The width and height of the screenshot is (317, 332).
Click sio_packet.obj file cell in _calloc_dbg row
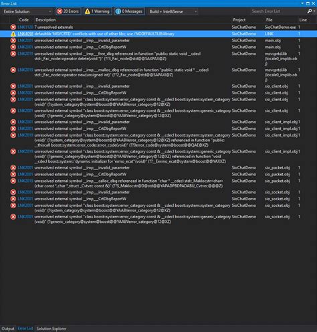pos(277,181)
